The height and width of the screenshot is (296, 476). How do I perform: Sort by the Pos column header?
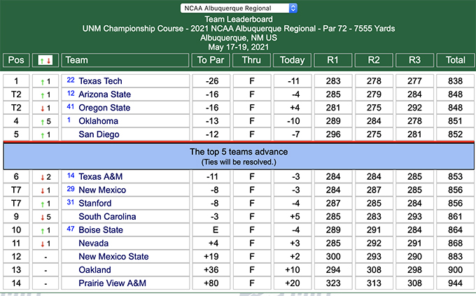(16, 60)
